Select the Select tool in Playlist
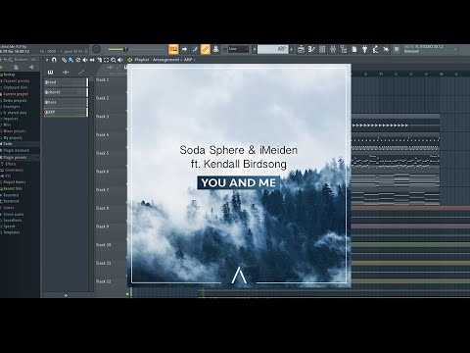This screenshot has width=470, height=353. point(106,60)
